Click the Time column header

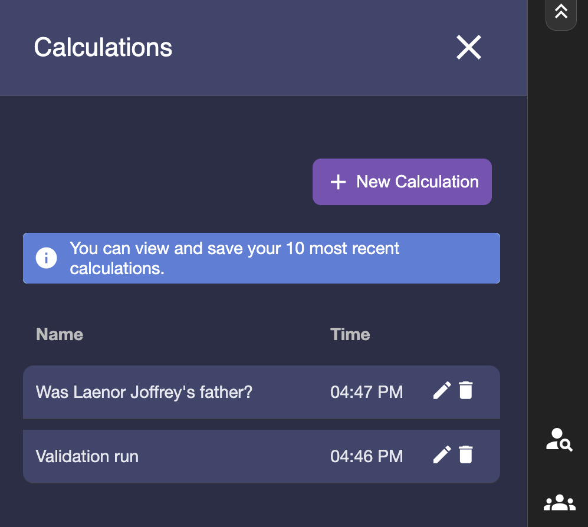(x=350, y=334)
